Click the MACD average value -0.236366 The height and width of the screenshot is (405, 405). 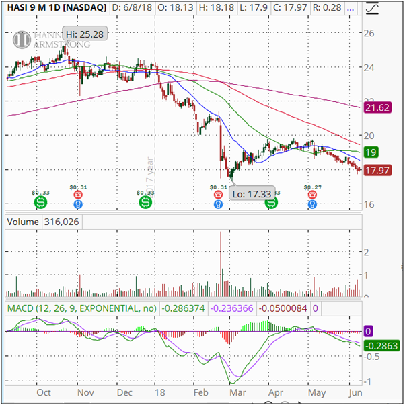point(232,308)
